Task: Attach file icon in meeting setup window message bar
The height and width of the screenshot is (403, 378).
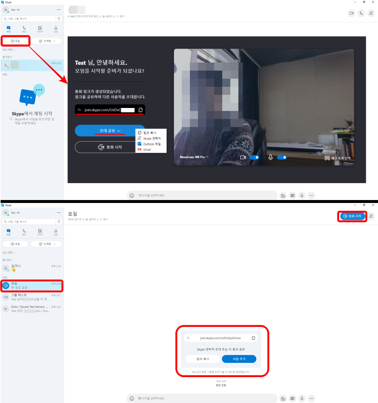Action: (x=283, y=195)
